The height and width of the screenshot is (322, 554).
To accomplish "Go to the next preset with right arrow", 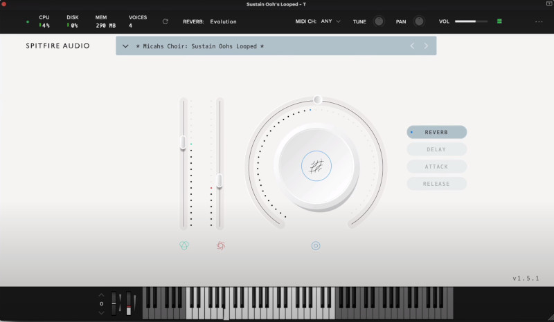I will [x=426, y=46].
